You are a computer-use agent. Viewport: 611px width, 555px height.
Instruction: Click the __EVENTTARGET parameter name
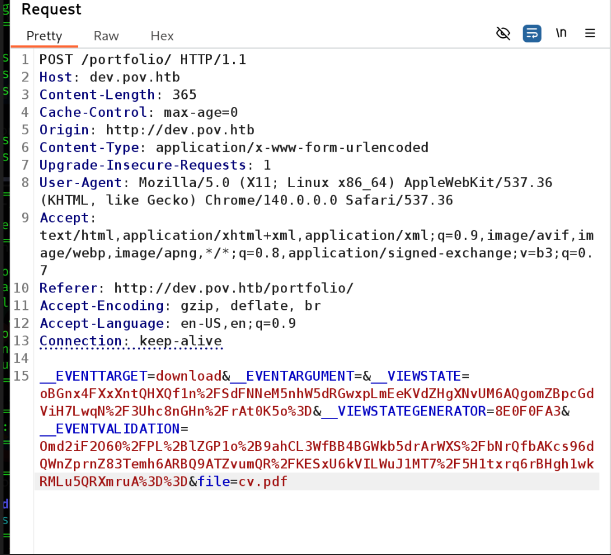tap(93, 376)
